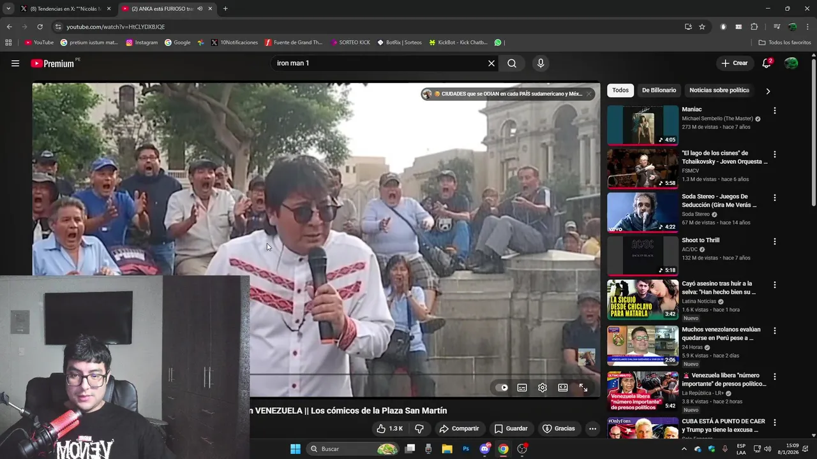Open tab search dropdown arrow
The image size is (817, 459).
[x=8, y=9]
